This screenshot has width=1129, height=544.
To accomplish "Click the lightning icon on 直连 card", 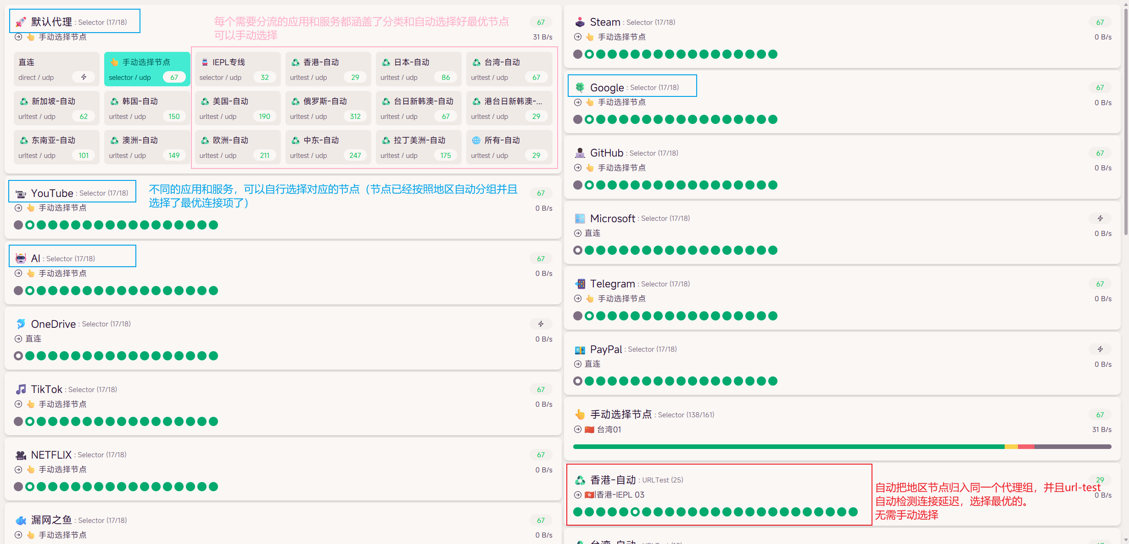I will tap(84, 77).
